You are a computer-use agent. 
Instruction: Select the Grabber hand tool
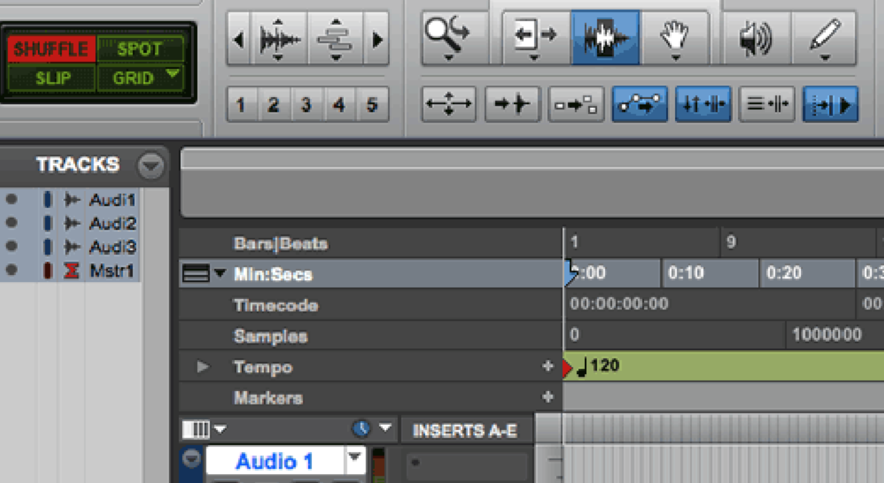coord(674,38)
